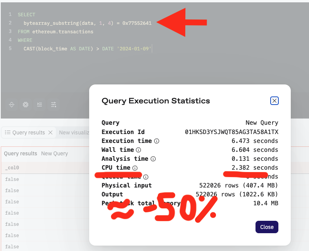Click the Output 1022.6 KB value
This screenshot has height=251, width=309.
pyautogui.click(x=236, y=194)
